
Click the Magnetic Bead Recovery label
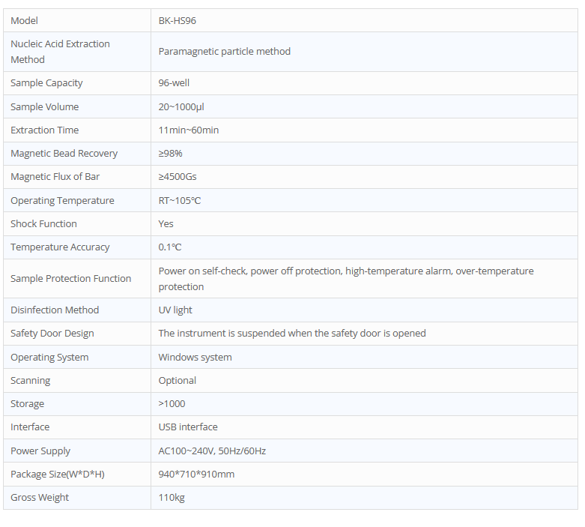(64, 154)
